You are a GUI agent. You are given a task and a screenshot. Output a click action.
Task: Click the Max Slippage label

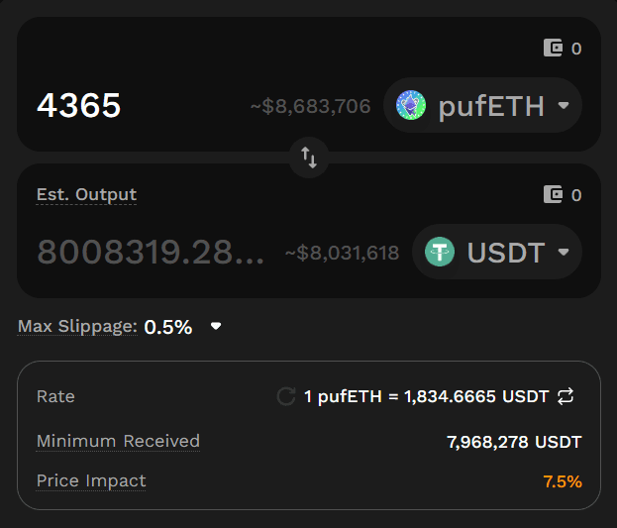tap(77, 326)
